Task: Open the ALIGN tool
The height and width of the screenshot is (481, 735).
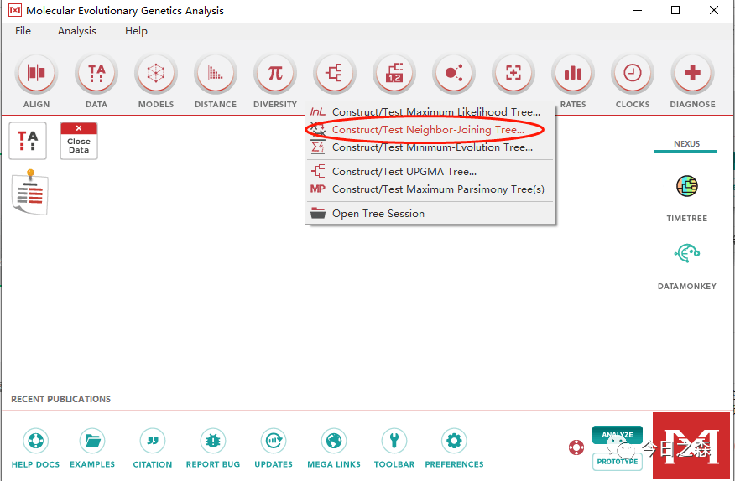Action: click(37, 74)
